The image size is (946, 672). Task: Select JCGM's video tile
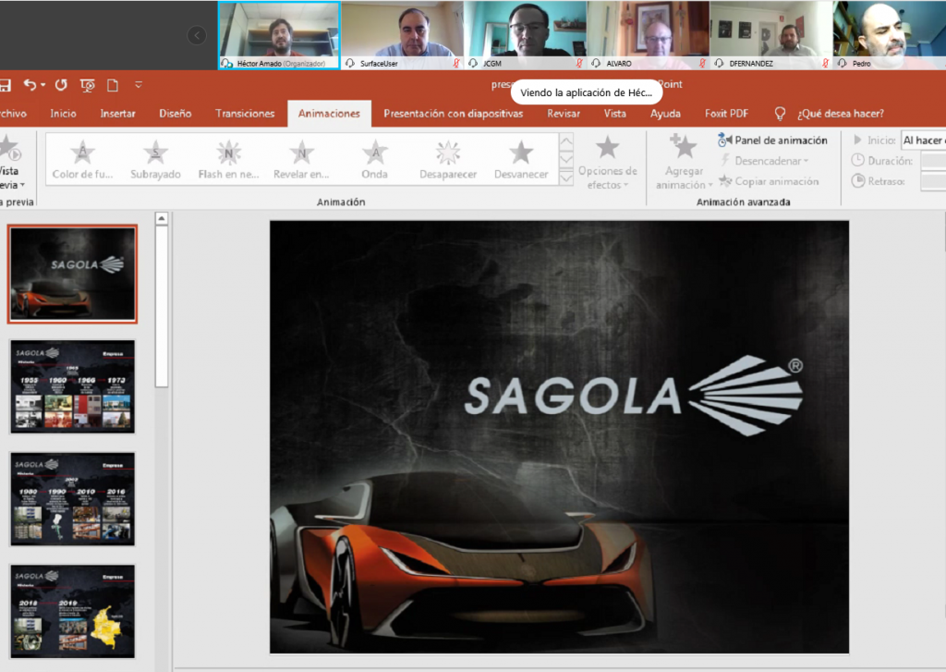click(526, 35)
